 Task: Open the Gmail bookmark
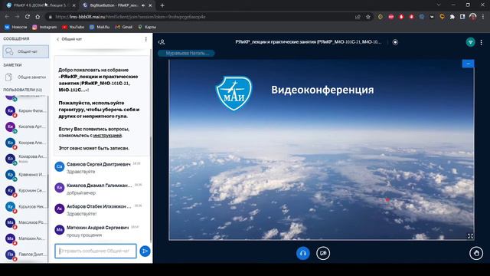(124, 28)
